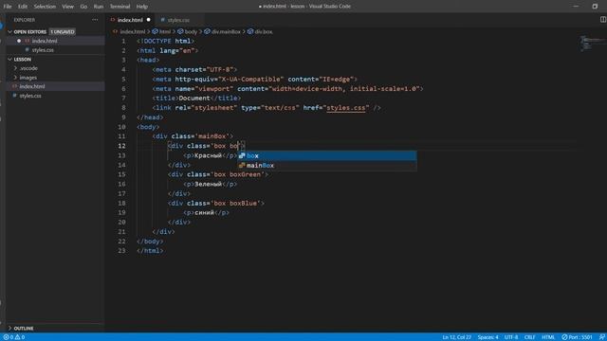Click the EXPLORER panel title

point(25,20)
